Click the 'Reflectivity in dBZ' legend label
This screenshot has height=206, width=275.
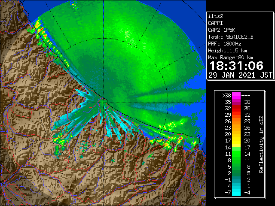coord(261,144)
